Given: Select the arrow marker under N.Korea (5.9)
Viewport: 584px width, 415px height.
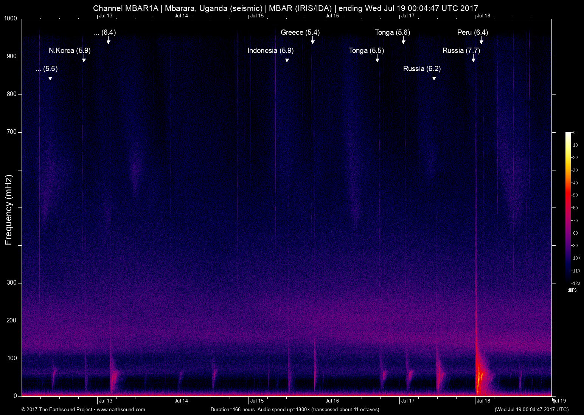Looking at the screenshot, I should [x=84, y=59].
